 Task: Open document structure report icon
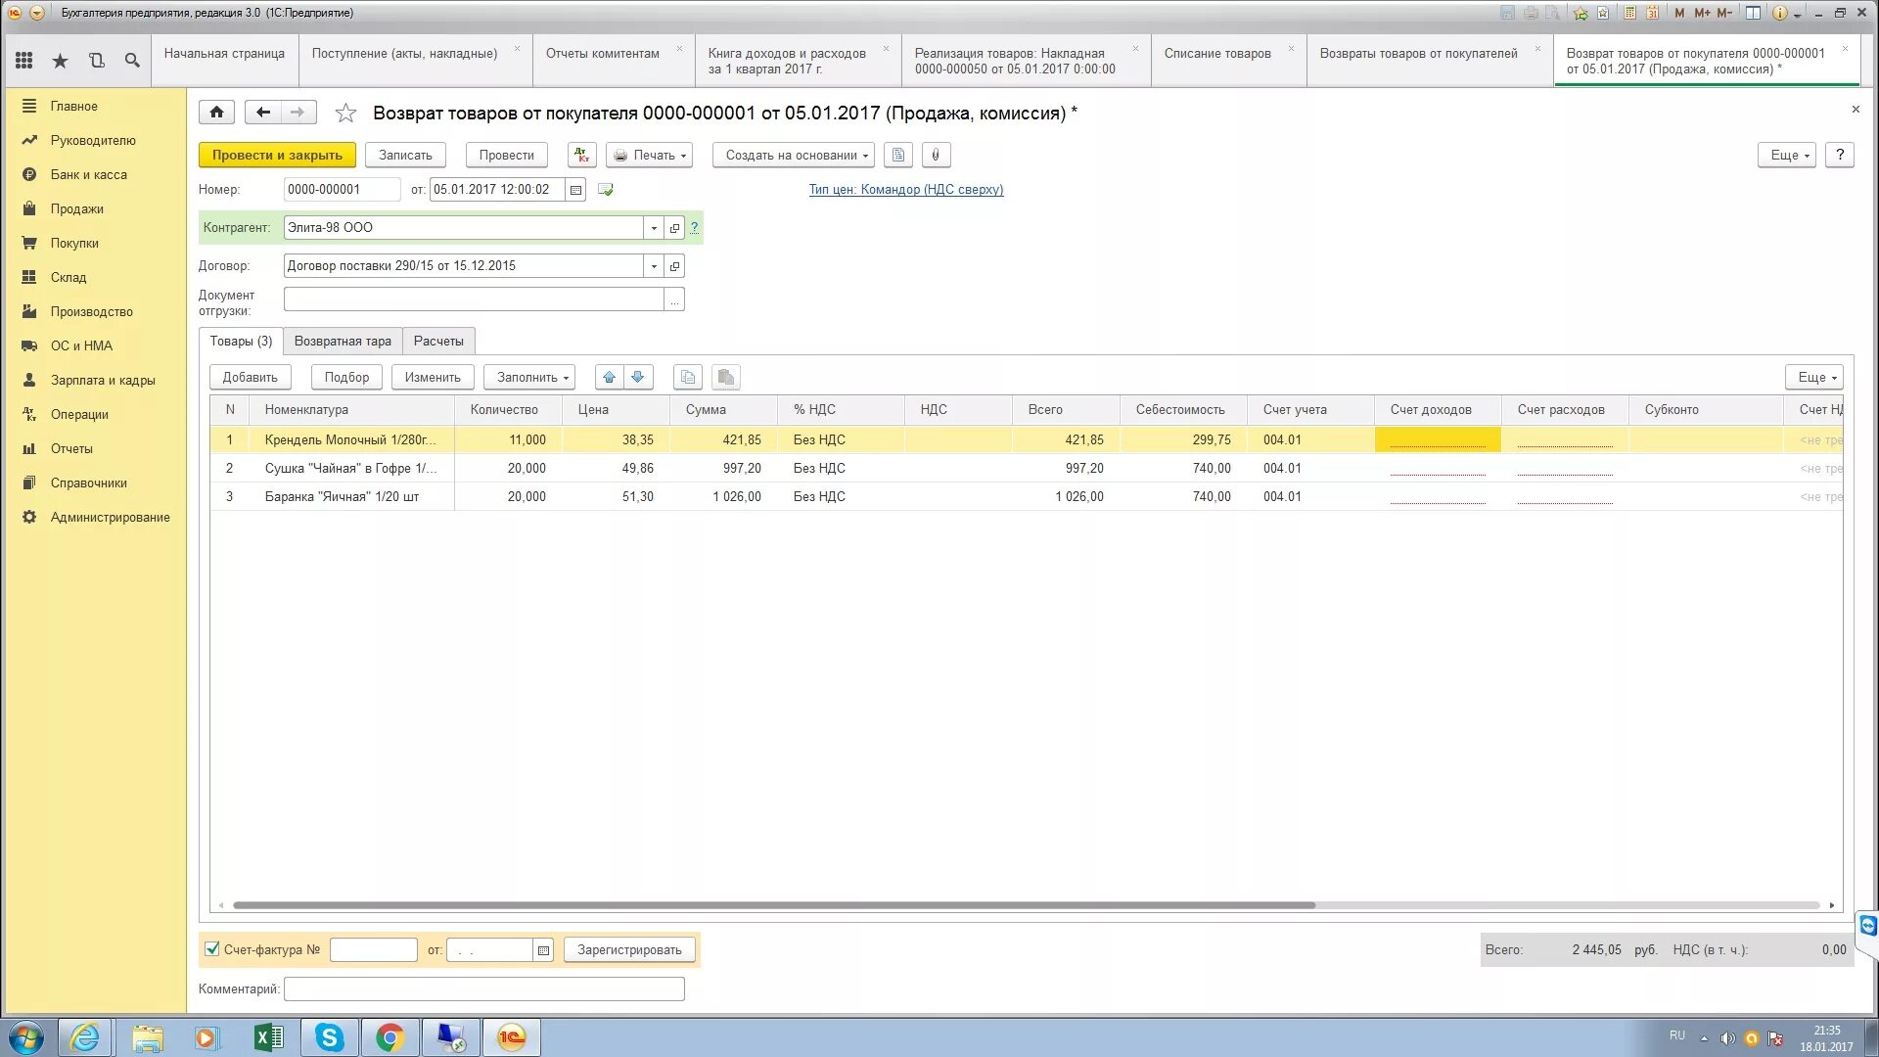point(898,156)
